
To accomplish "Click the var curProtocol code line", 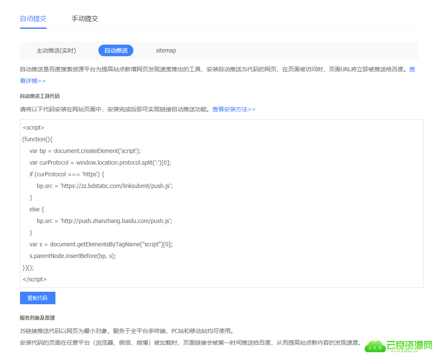I will point(100,163).
